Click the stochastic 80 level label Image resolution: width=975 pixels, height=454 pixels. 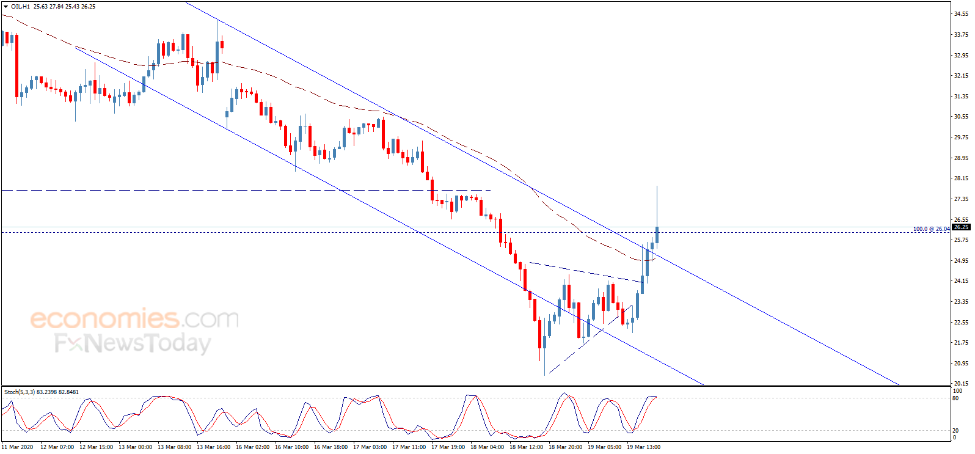coord(956,398)
